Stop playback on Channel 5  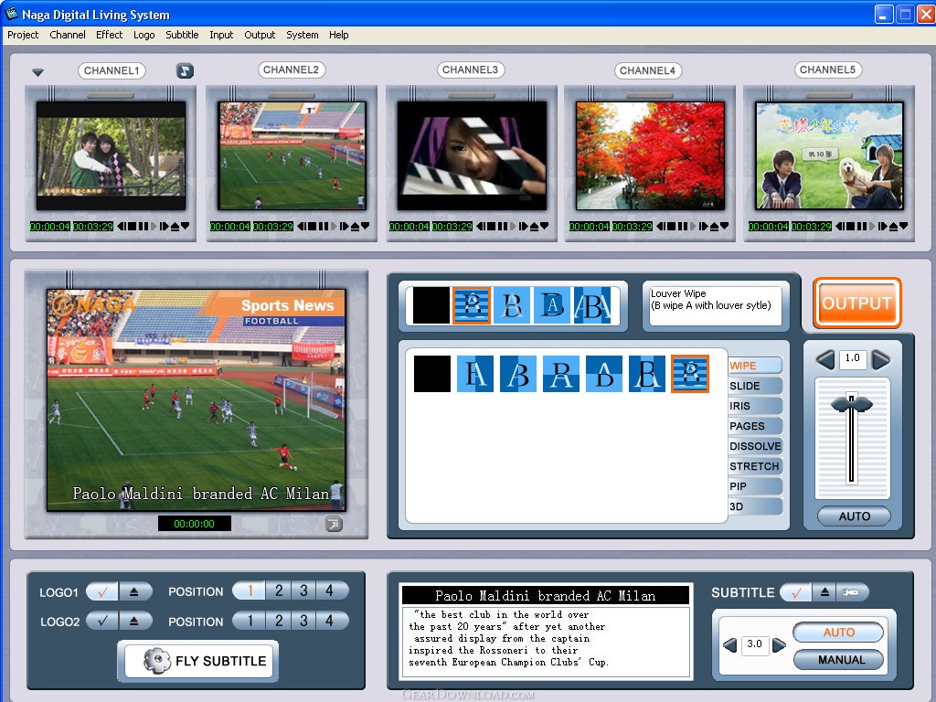851,227
